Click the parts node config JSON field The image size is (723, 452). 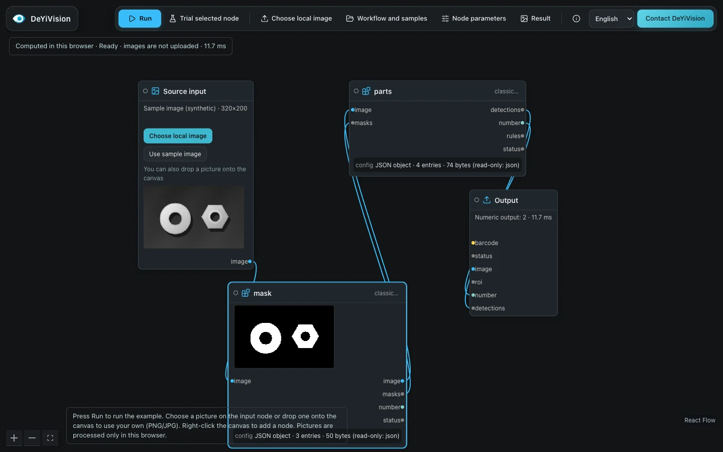pyautogui.click(x=437, y=165)
